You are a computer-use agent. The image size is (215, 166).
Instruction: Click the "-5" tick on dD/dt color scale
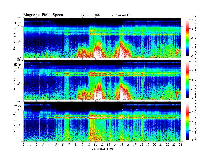tap(192, 71)
